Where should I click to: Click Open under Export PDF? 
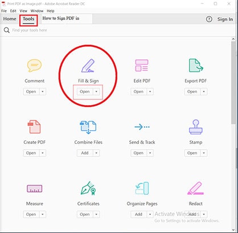(x=192, y=91)
